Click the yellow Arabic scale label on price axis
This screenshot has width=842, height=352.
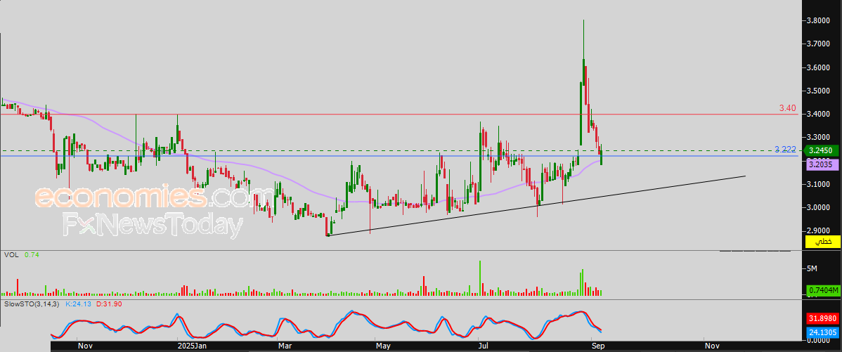click(x=822, y=242)
